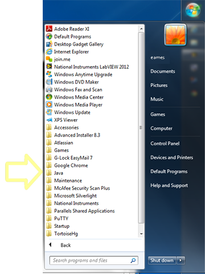Click the Shut down button

click(x=162, y=260)
